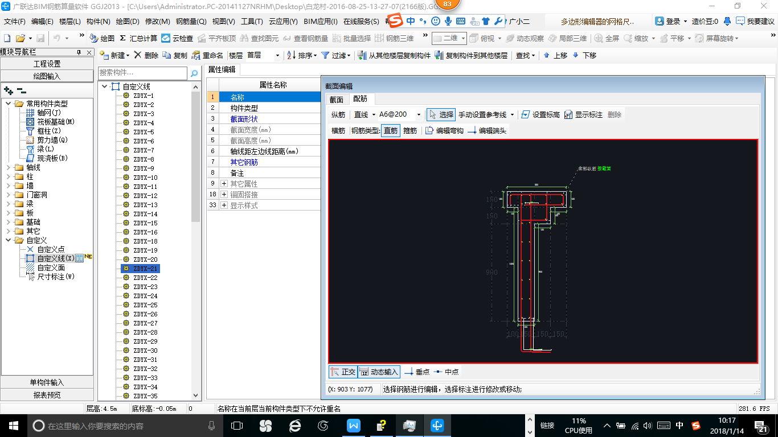Click 设置标高 in section editor
This screenshot has height=437, width=778.
[540, 114]
